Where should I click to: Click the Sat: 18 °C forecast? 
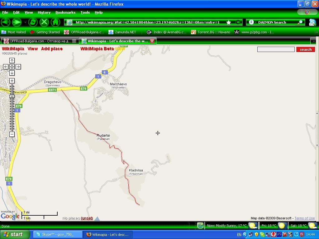pyautogui.click(x=303, y=226)
